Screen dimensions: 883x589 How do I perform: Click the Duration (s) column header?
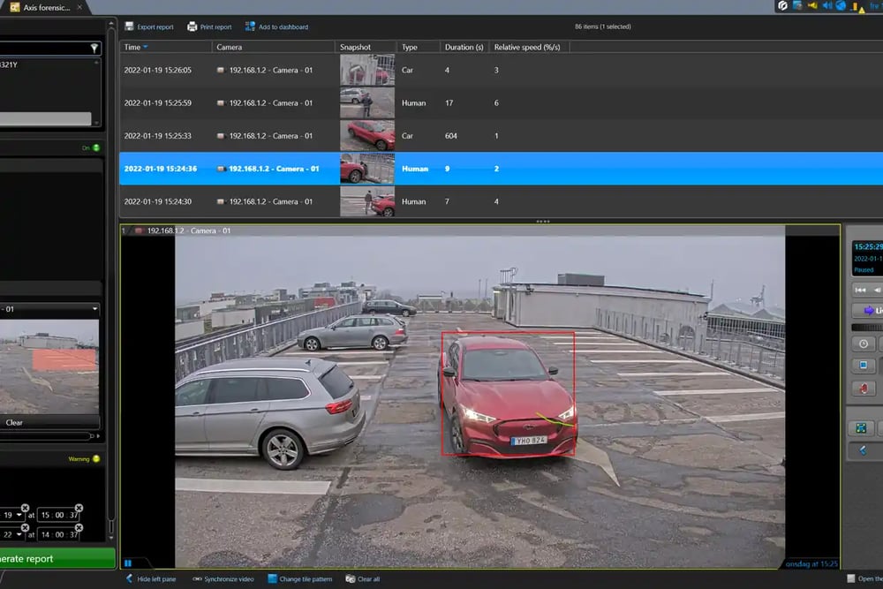(x=464, y=48)
